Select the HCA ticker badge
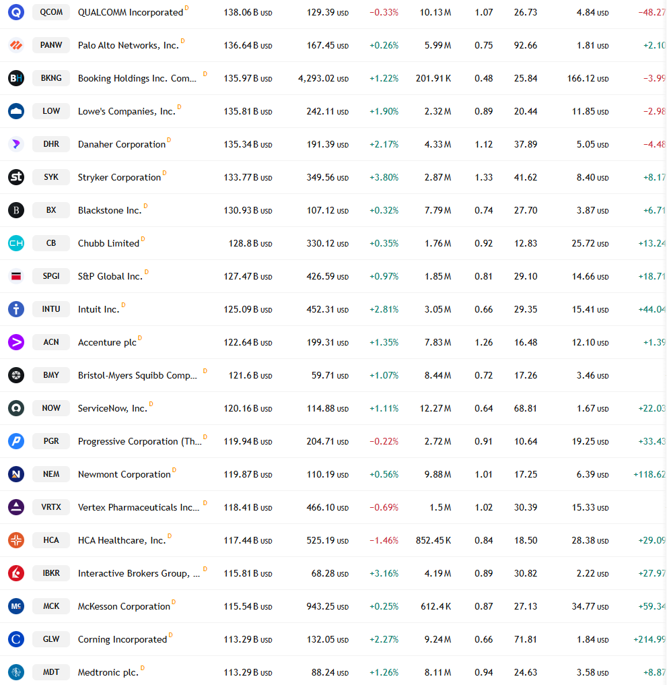Viewport: 667px width, 685px height. [x=51, y=540]
